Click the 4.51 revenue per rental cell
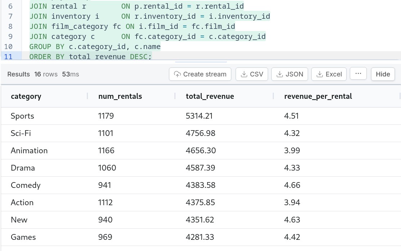 (x=291, y=116)
